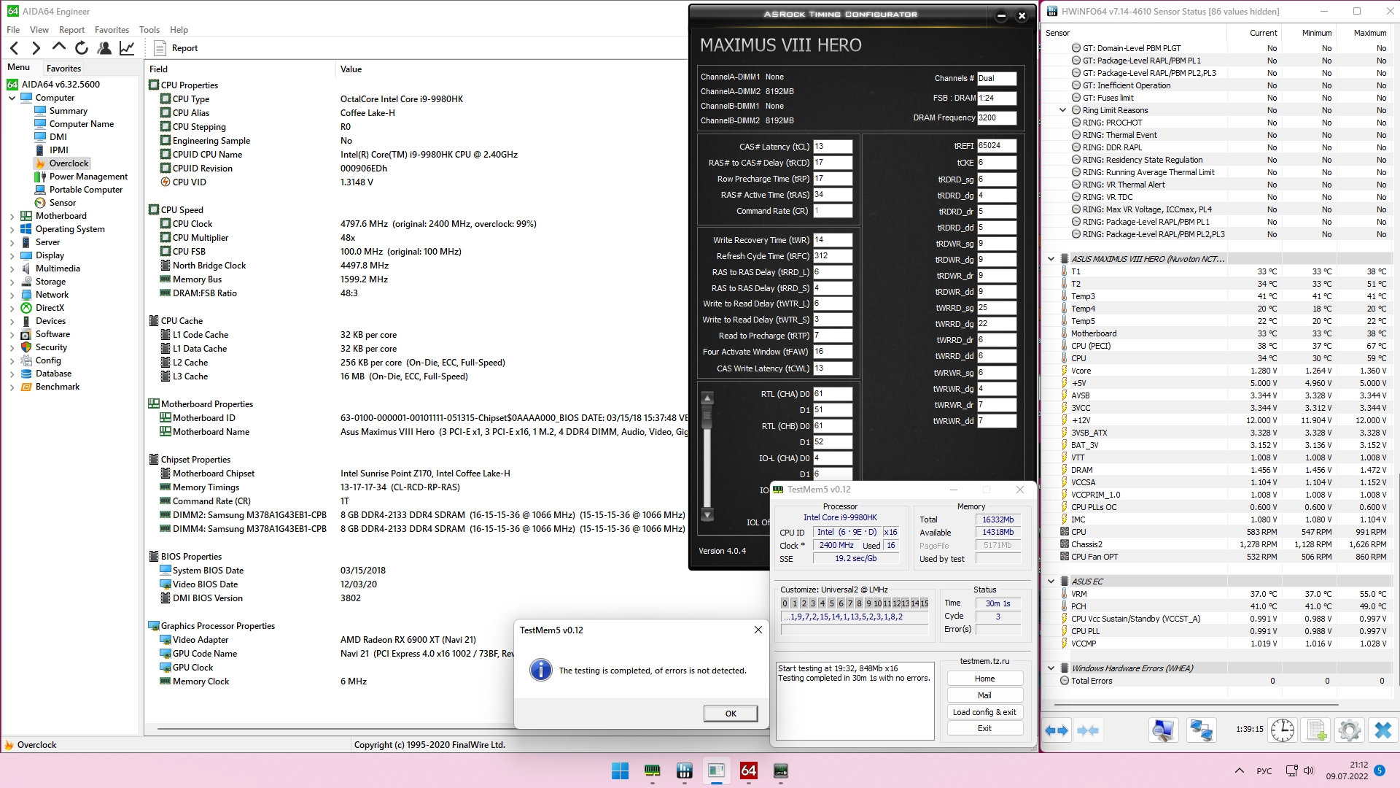The width and height of the screenshot is (1400, 788).
Task: Click Timing Configurator scrollbar down arrow
Action: 707,514
